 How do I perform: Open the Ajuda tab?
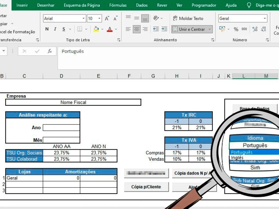click(x=231, y=5)
